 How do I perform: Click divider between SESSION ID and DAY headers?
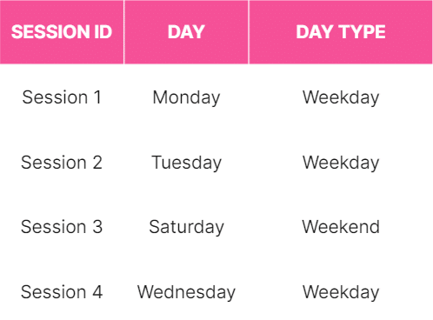(124, 32)
